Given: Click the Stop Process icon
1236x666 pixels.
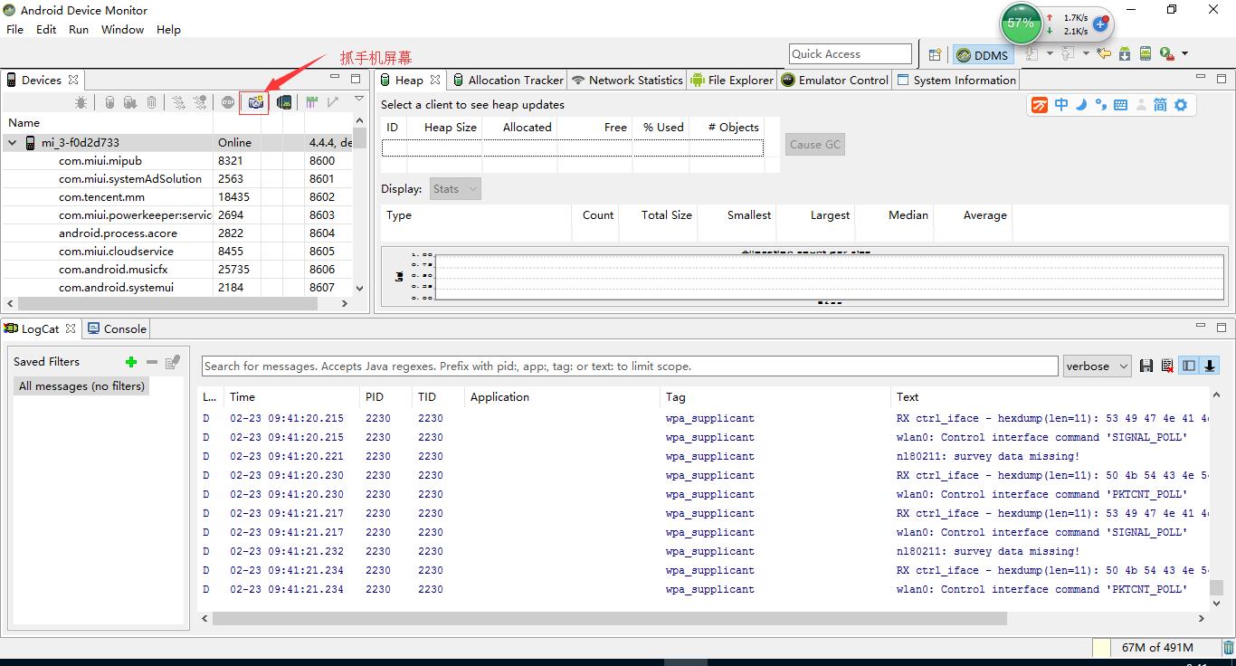Looking at the screenshot, I should coord(228,102).
